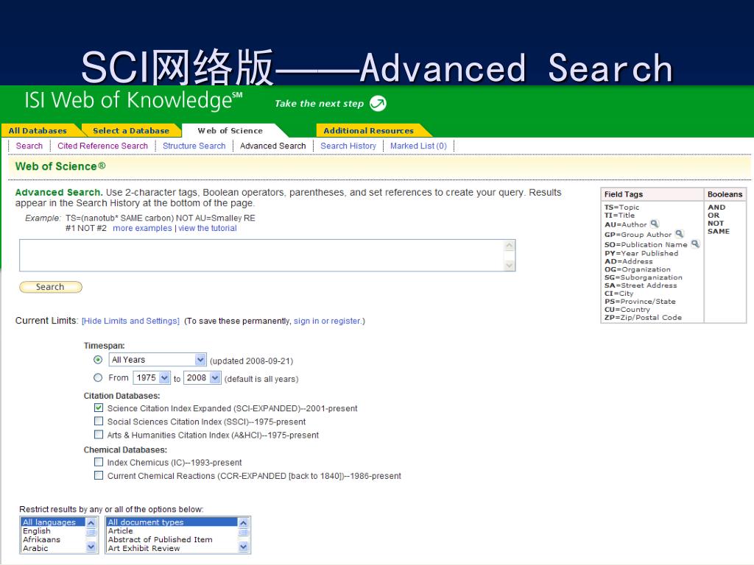The height and width of the screenshot is (565, 754).
Task: Click the NOT Boolean operator
Action: (716, 224)
